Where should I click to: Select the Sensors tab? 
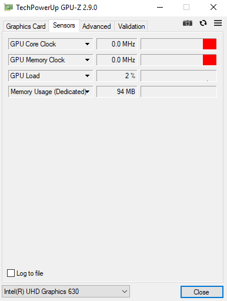pos(64,25)
